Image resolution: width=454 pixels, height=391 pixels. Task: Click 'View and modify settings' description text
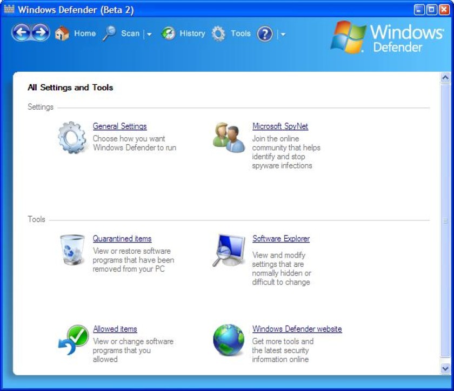coord(282,268)
